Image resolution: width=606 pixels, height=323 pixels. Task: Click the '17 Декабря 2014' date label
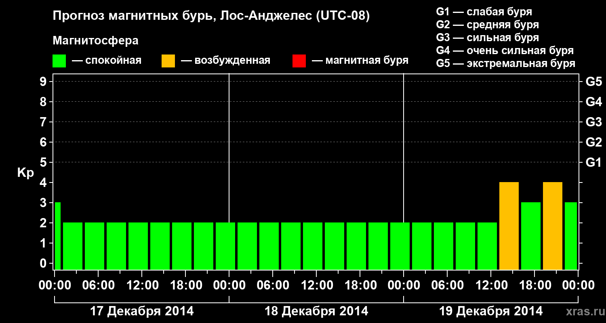pos(142,311)
